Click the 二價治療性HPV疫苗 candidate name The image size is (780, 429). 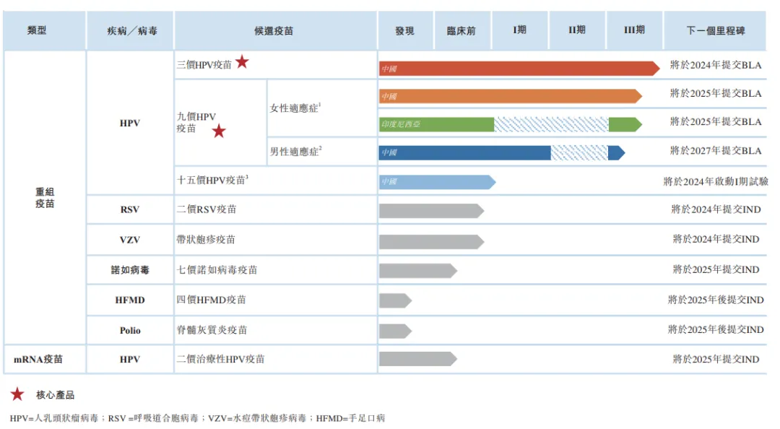(220, 359)
